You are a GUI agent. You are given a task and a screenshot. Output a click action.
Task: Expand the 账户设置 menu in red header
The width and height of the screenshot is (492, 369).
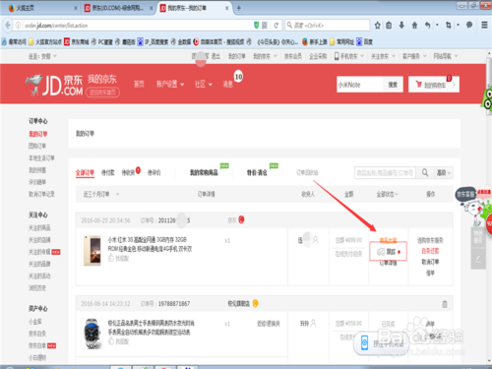pyautogui.click(x=170, y=85)
